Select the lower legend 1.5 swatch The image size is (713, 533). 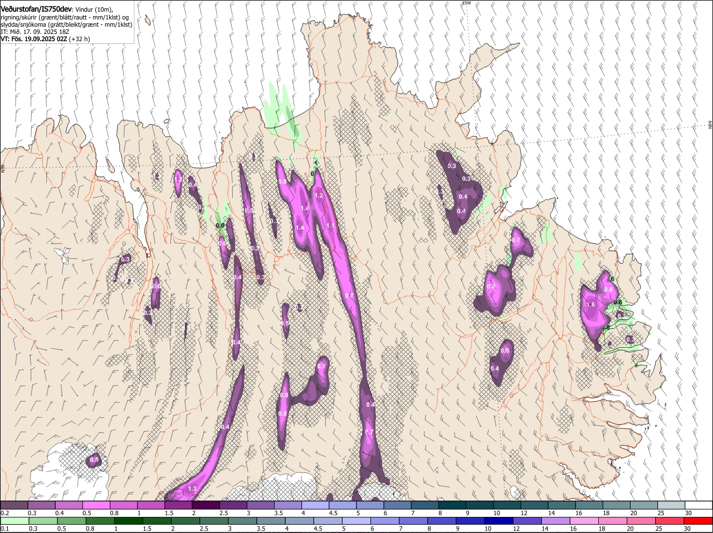pyautogui.click(x=157, y=521)
